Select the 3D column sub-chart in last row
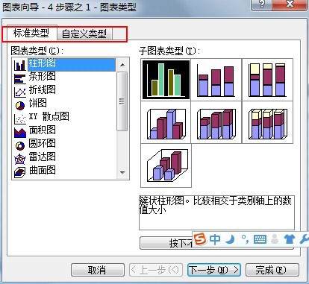Image resolution: width=309 pixels, height=284 pixels. point(166,165)
